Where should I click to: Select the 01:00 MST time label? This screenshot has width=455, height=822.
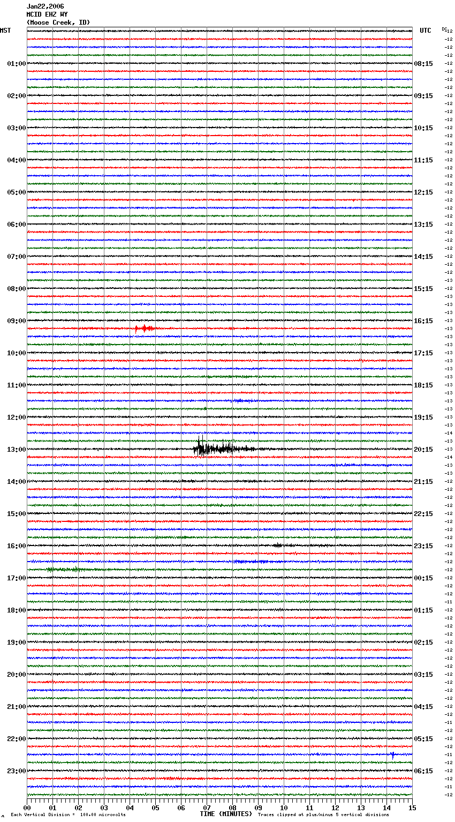[17, 64]
